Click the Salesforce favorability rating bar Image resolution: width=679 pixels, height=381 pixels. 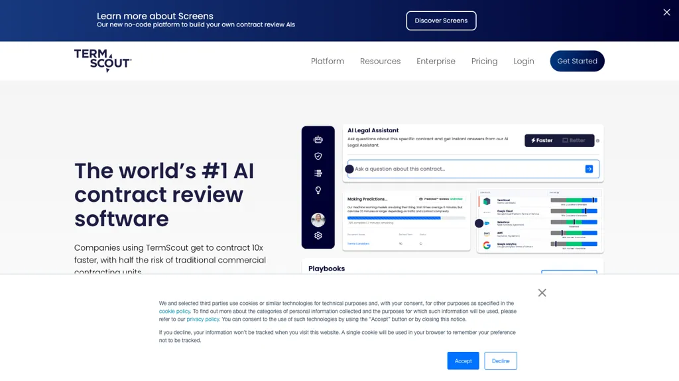tap(574, 222)
